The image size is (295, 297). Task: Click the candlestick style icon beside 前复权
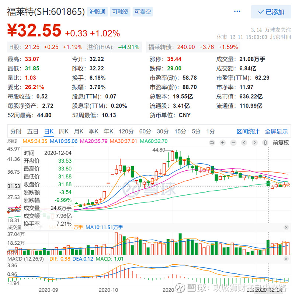pos(265,142)
